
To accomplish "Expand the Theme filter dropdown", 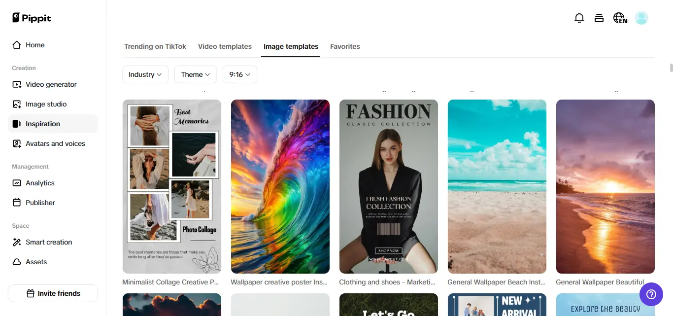I will click(195, 74).
